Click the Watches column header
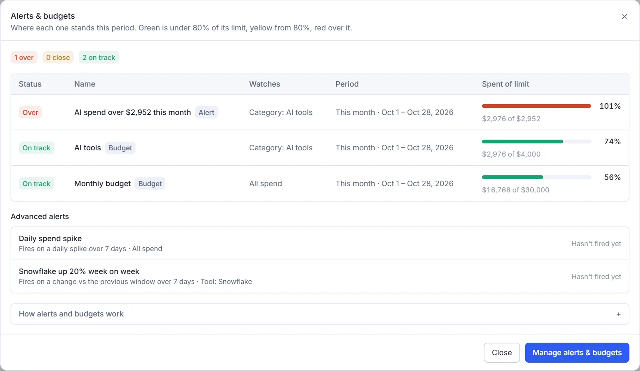640x371 pixels. click(x=265, y=84)
